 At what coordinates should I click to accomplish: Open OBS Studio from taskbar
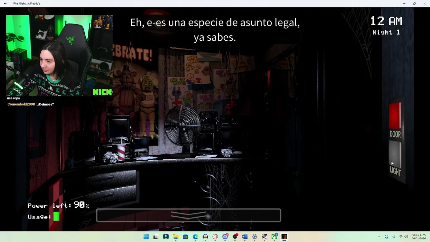235,237
